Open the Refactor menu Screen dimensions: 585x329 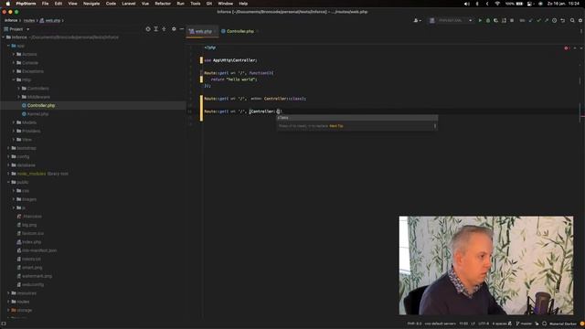(x=163, y=4)
